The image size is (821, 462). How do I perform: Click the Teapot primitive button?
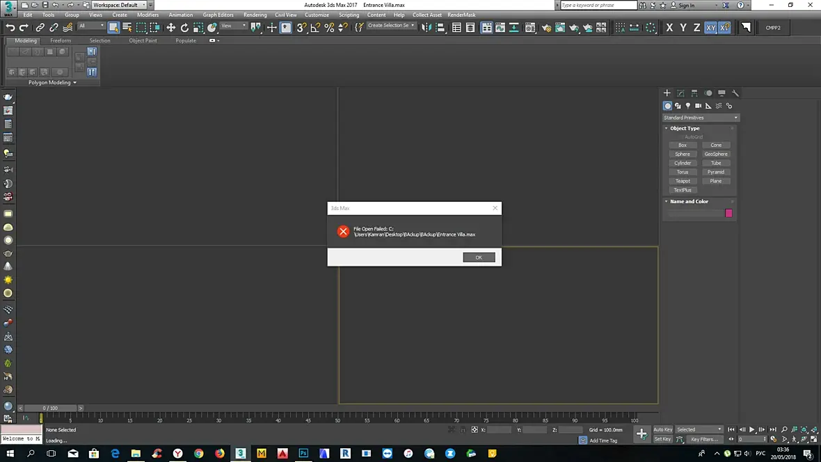click(x=683, y=181)
